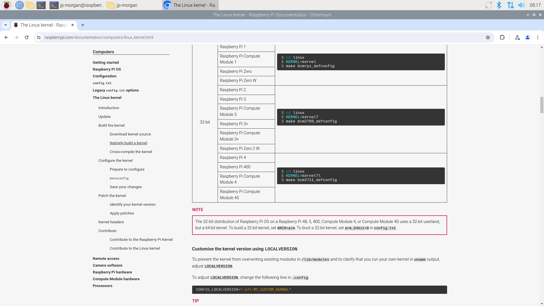Open Camera software in the sidebar
544x306 pixels.
pyautogui.click(x=107, y=265)
